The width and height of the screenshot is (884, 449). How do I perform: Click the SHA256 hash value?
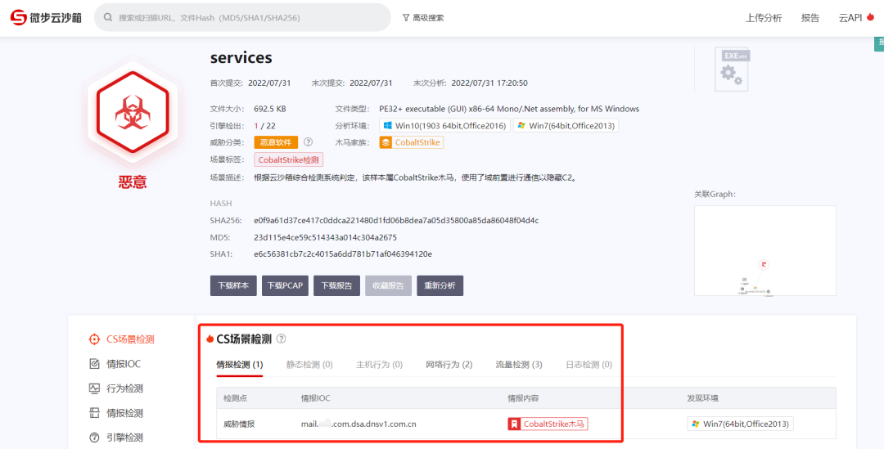pyautogui.click(x=396, y=220)
